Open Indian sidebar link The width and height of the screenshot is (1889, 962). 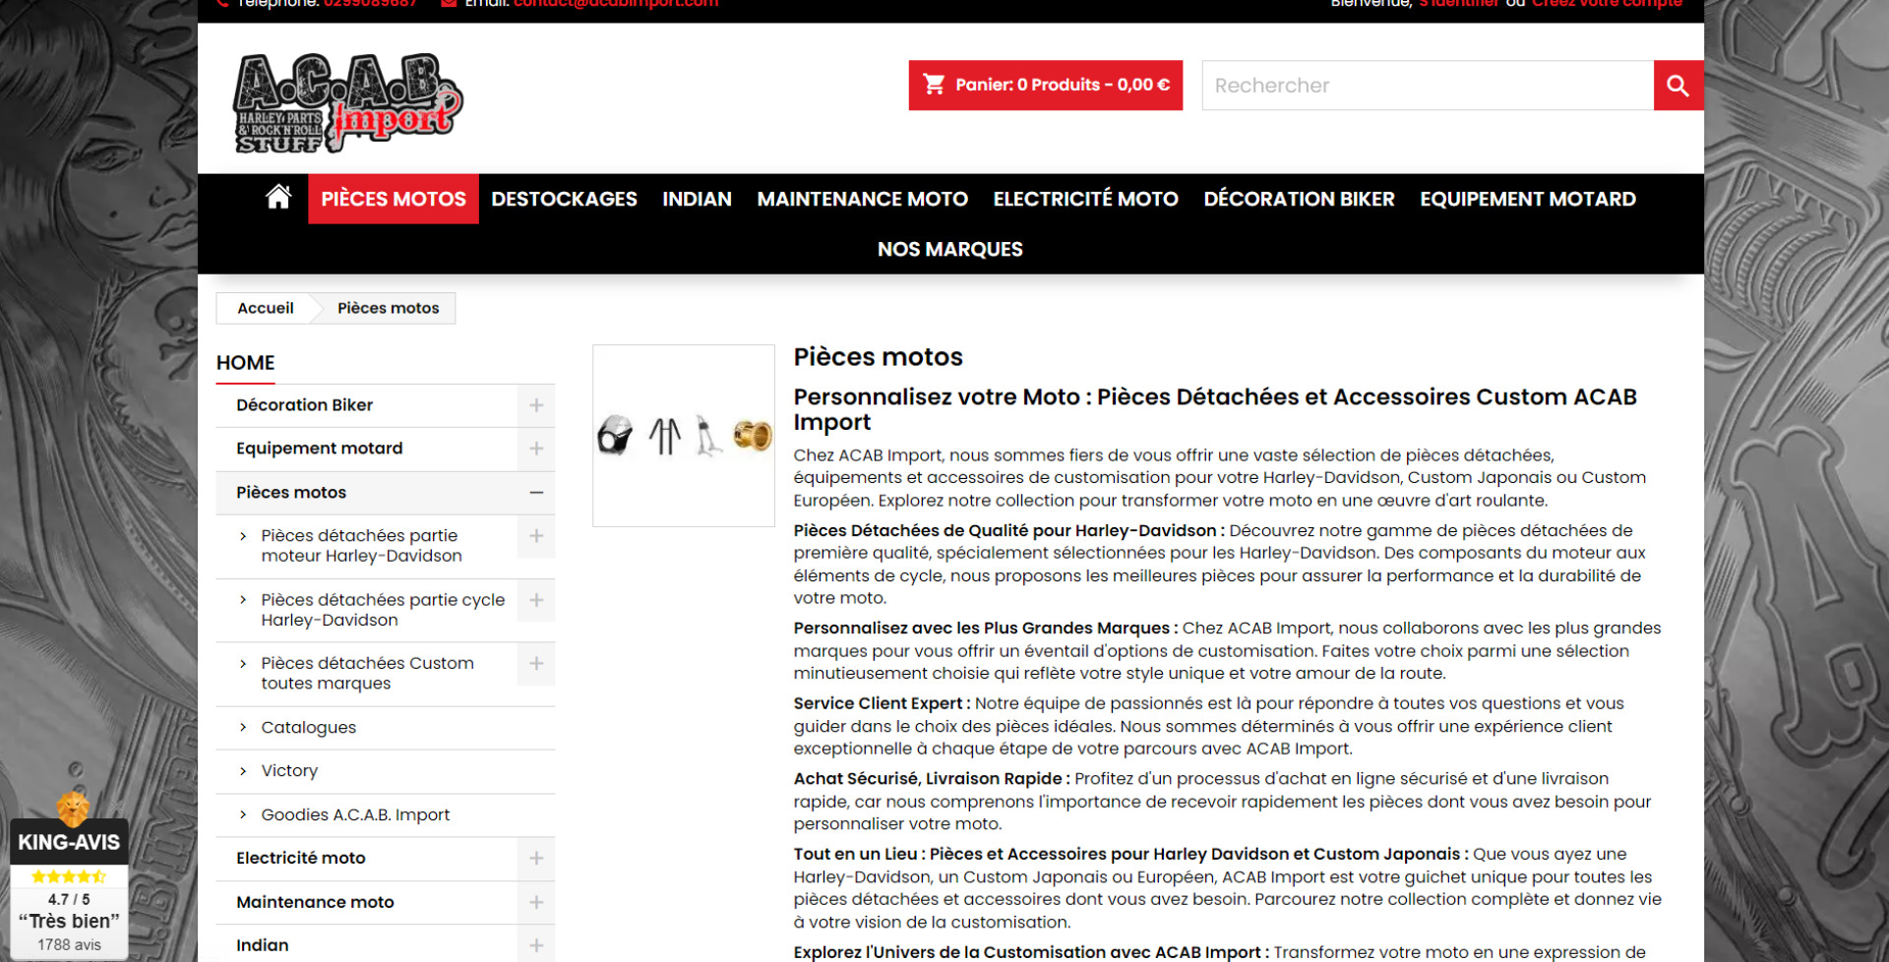point(263,945)
